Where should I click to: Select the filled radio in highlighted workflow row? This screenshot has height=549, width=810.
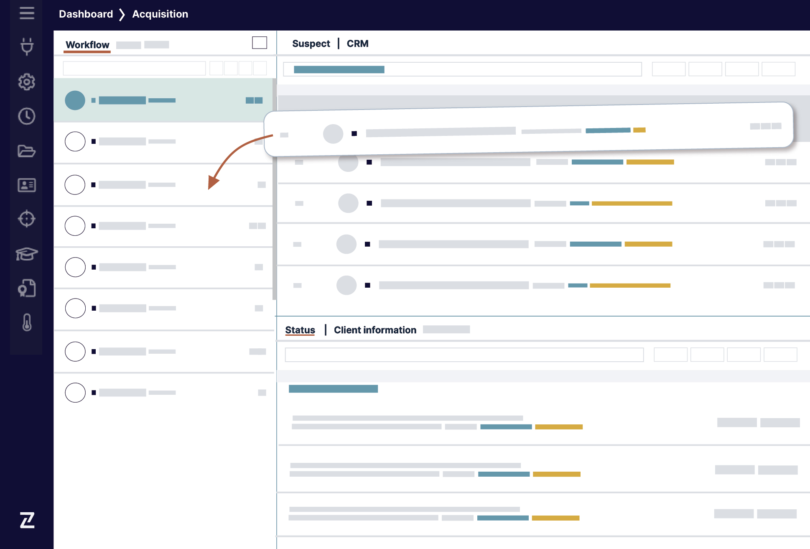[x=75, y=100]
